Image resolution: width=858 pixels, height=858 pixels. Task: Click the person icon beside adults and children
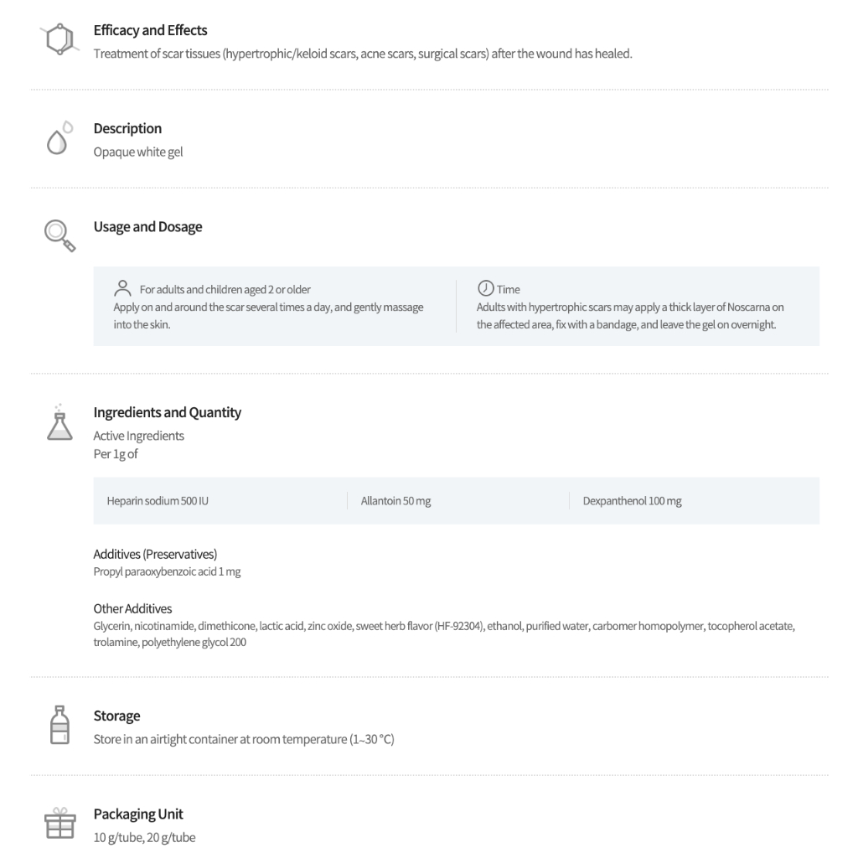[122, 288]
